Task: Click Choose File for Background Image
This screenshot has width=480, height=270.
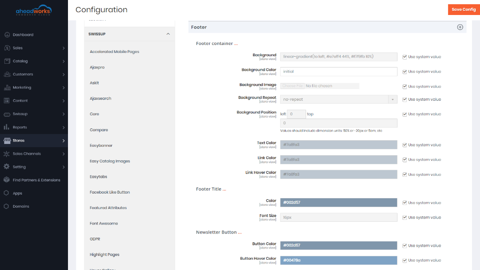Action: pos(292,86)
